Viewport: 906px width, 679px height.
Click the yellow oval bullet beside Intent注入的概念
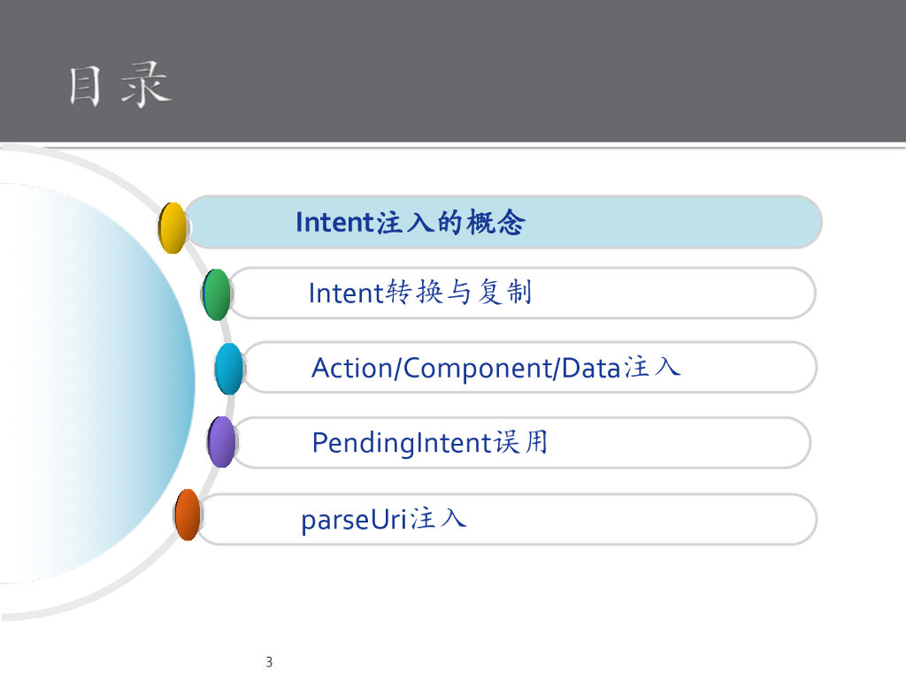point(173,228)
